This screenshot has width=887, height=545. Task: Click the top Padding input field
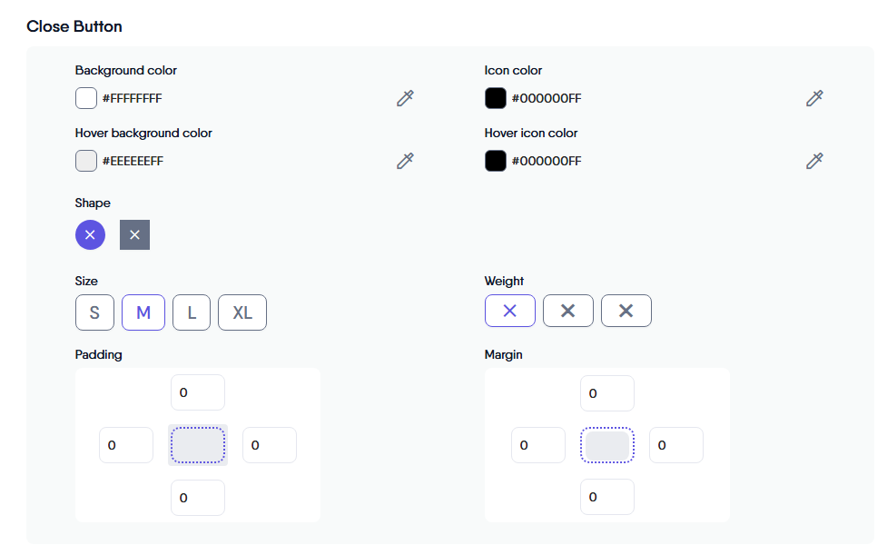click(198, 392)
